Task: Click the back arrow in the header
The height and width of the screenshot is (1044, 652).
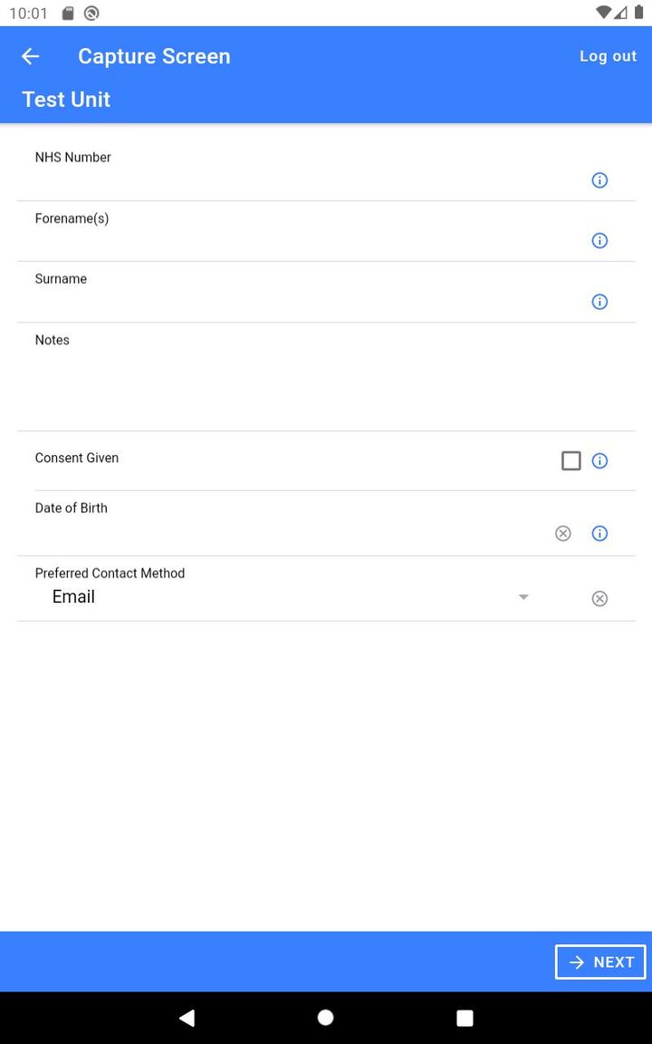Action: pos(30,56)
